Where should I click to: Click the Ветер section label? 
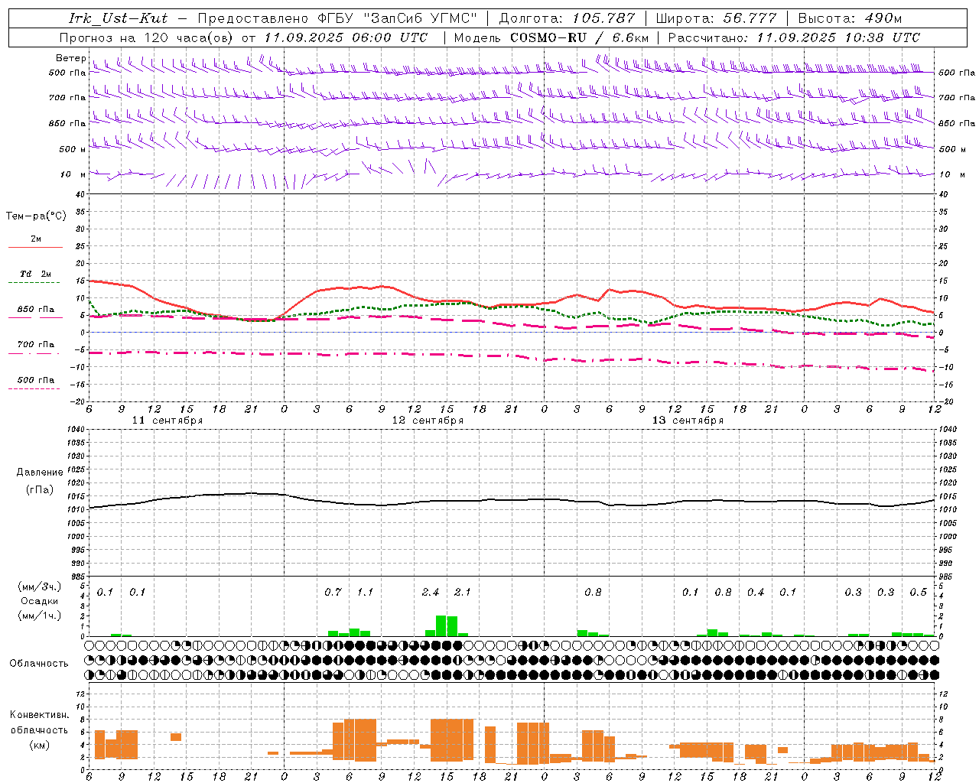point(70,58)
